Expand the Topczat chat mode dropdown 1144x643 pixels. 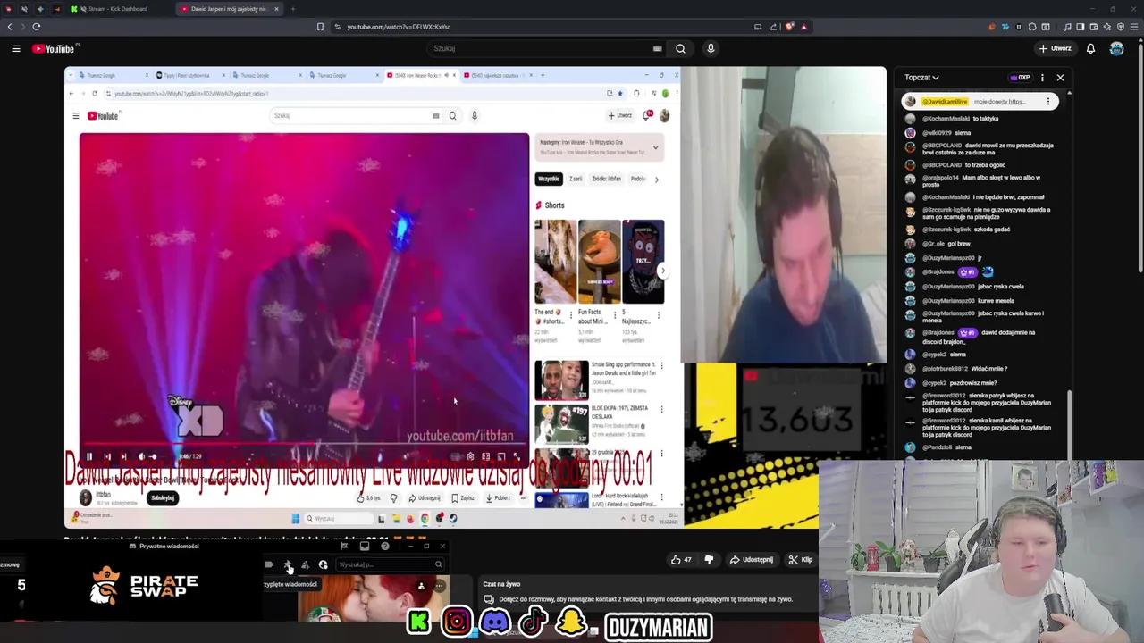(x=921, y=78)
